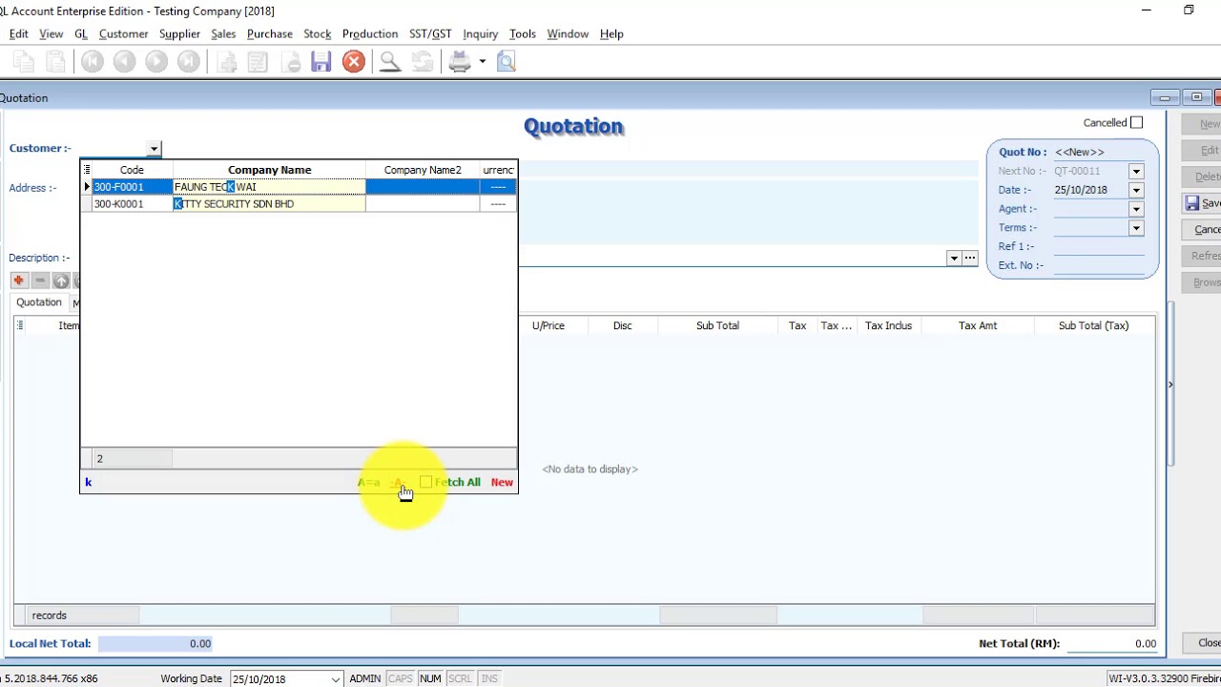Click the Save side button
The image size is (1221, 687).
[1202, 203]
